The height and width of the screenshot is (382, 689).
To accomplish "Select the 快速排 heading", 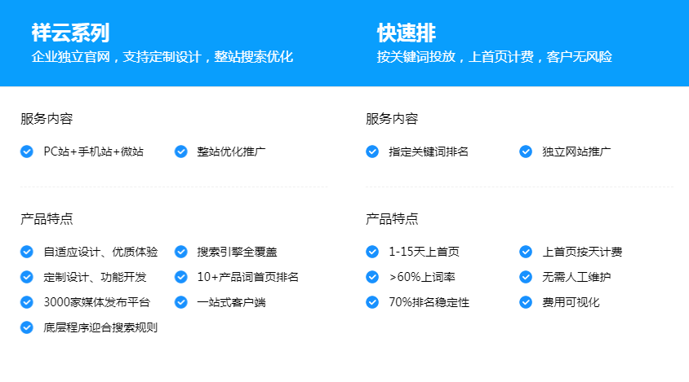I will tap(406, 33).
